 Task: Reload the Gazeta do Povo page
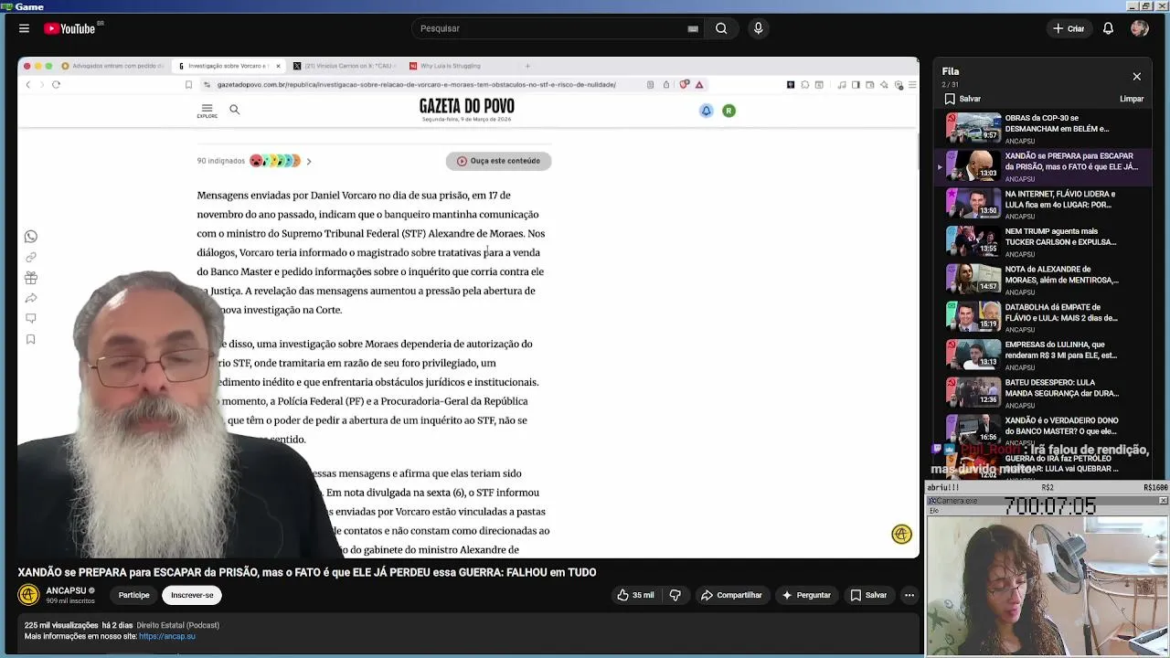(56, 84)
